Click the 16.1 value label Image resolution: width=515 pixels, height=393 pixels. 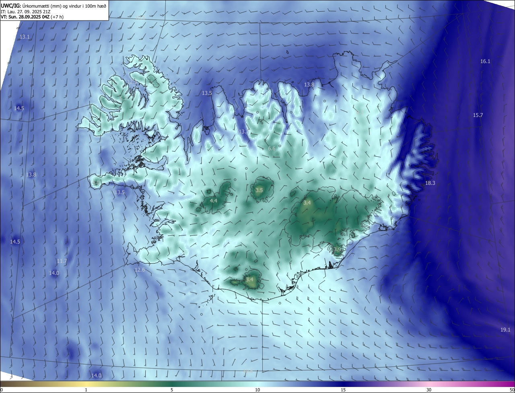(485, 61)
